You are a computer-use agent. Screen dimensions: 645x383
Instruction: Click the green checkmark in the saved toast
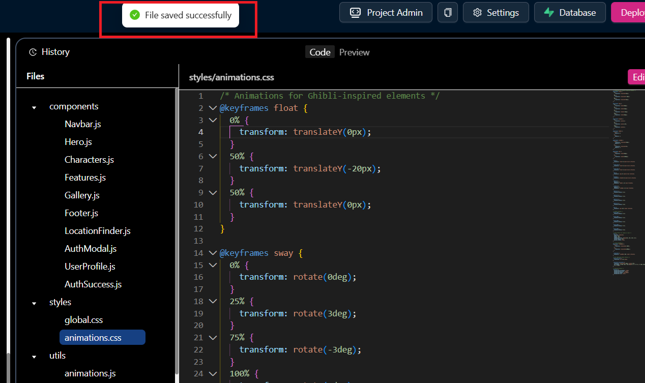point(135,15)
